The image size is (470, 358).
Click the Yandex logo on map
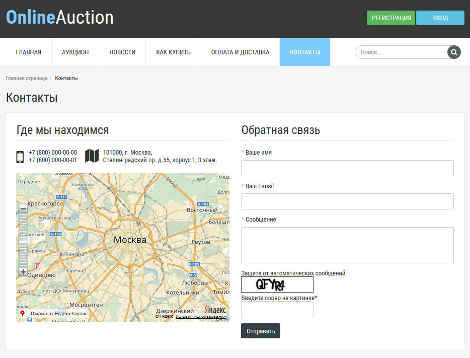[x=214, y=310]
